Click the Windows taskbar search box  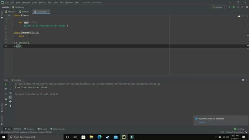tap(35, 137)
